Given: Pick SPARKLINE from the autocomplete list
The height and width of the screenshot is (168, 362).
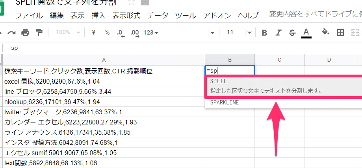Looking at the screenshot, I should point(225,102).
